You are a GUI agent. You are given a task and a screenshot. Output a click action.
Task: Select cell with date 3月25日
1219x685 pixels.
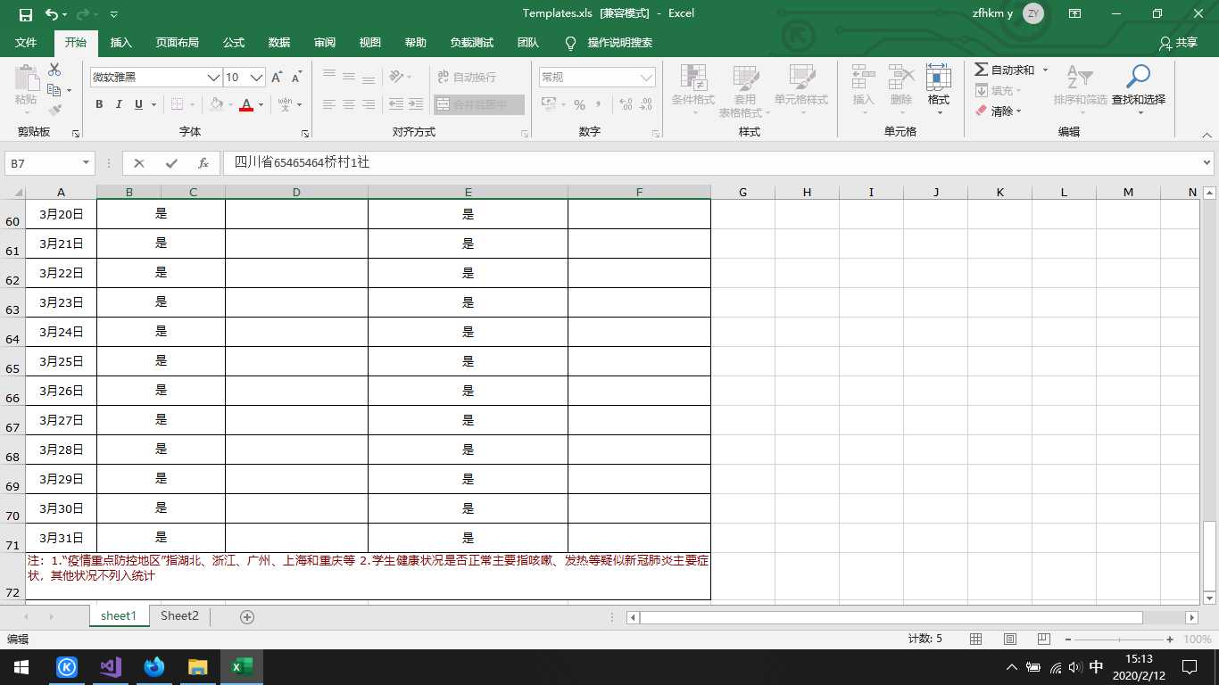[61, 361]
